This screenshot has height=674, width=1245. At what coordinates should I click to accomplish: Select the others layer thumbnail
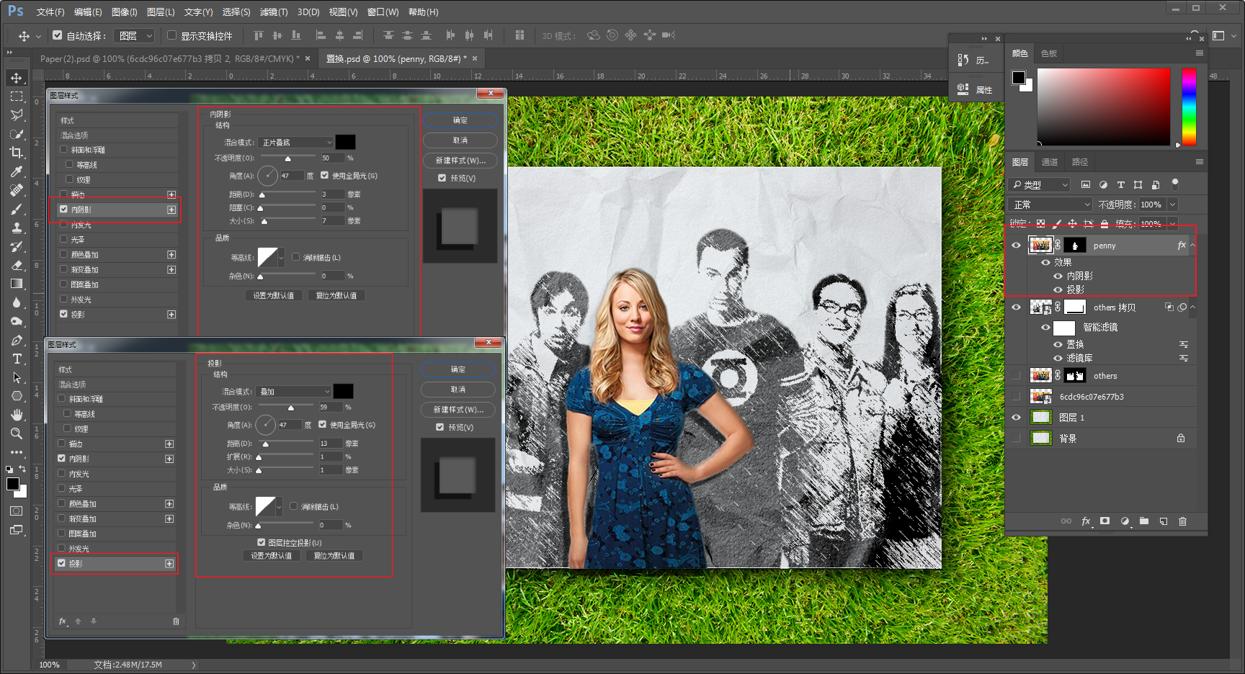(x=1041, y=376)
